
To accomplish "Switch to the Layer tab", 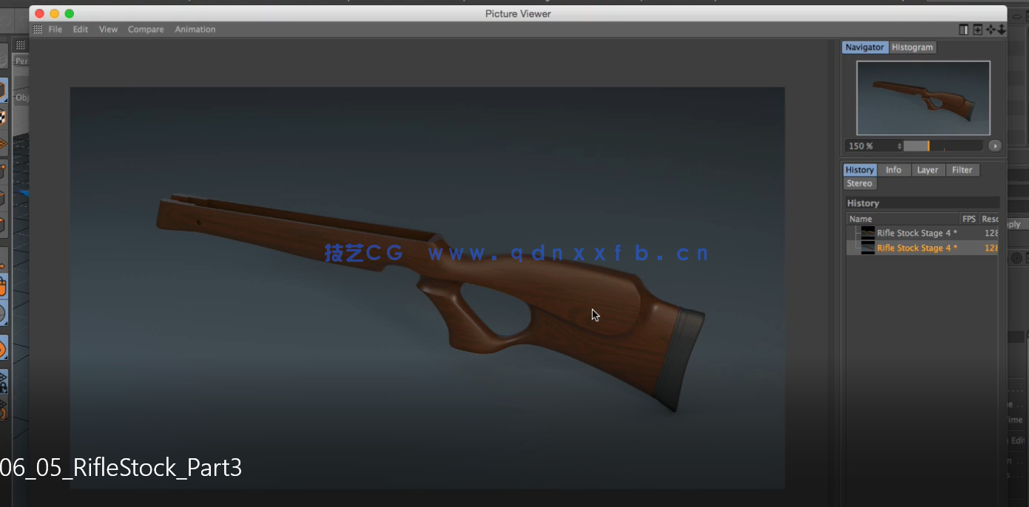I will coord(927,170).
